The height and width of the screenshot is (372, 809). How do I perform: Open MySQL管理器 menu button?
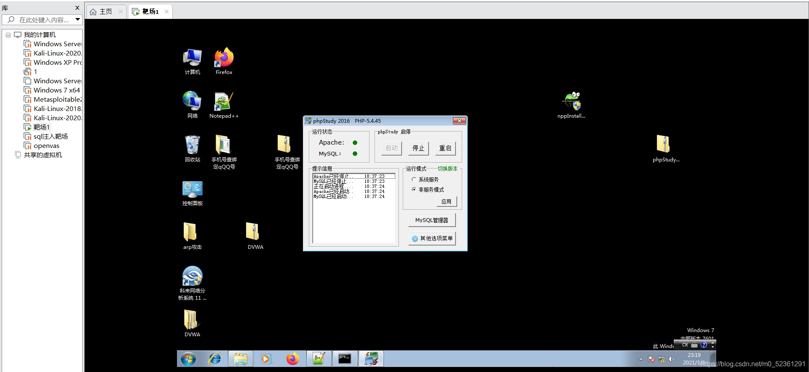coord(432,220)
